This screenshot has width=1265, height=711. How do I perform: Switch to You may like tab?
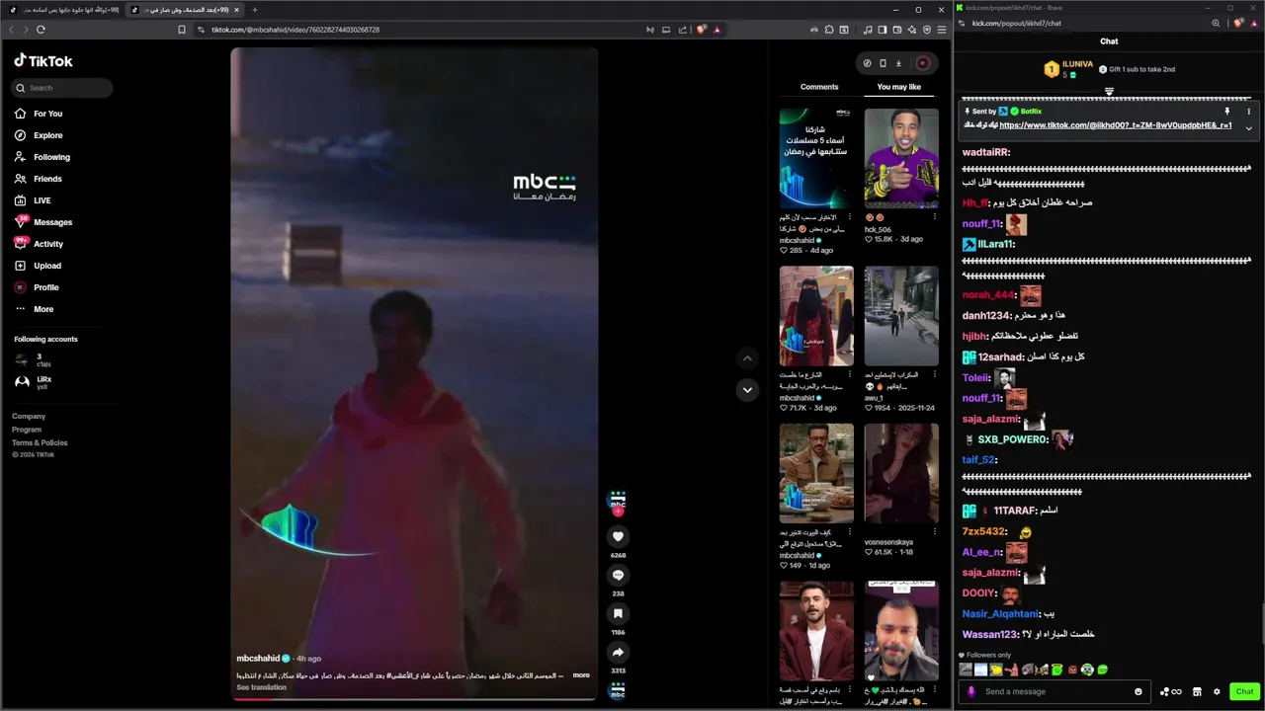[x=899, y=87]
